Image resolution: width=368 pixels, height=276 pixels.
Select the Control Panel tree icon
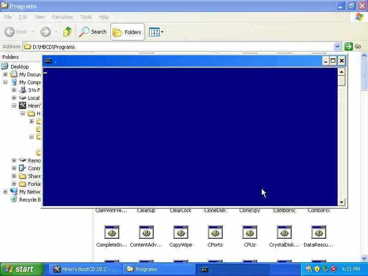tap(23, 168)
